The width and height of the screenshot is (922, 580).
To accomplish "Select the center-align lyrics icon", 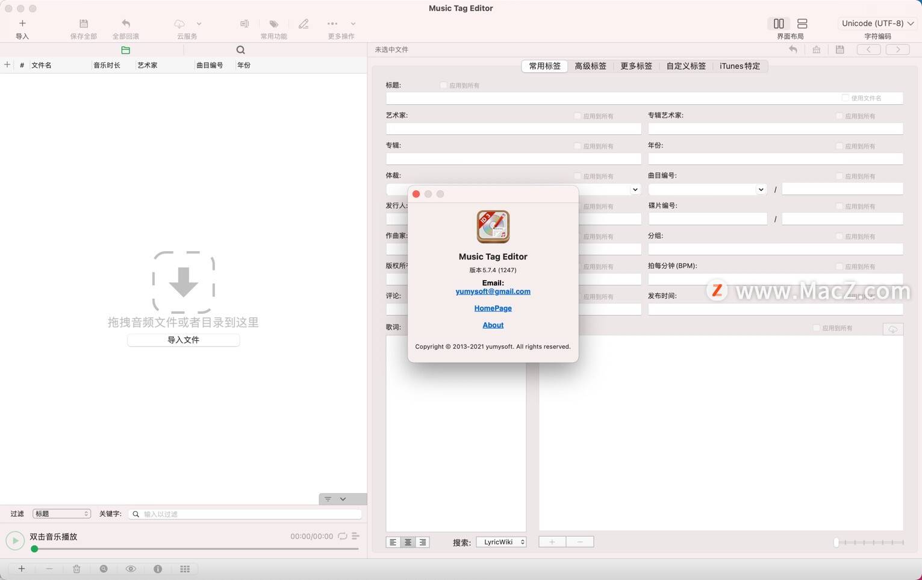I will click(408, 542).
